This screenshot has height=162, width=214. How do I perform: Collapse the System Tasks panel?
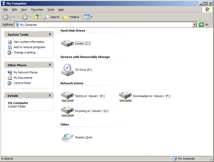50,34
